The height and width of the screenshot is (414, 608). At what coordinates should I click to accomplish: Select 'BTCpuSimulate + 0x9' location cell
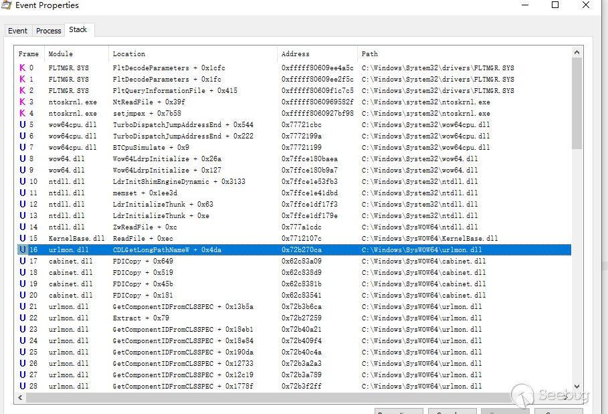click(151, 147)
